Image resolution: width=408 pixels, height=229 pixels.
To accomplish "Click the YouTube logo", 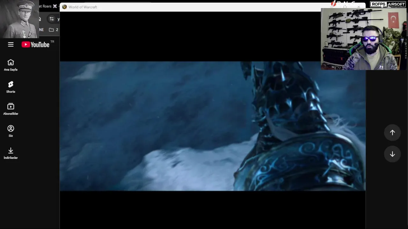I will coord(35,45).
